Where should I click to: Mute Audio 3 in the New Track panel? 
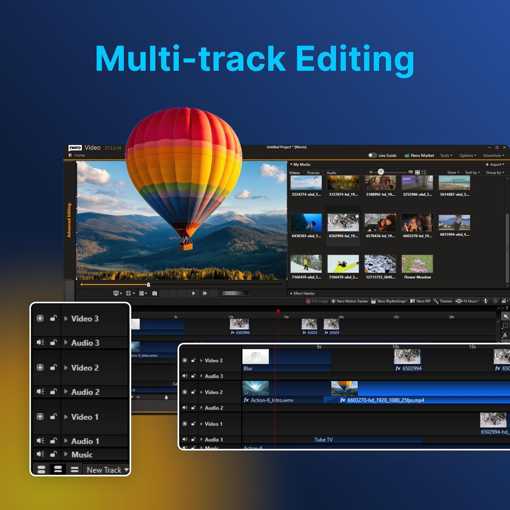[40, 342]
